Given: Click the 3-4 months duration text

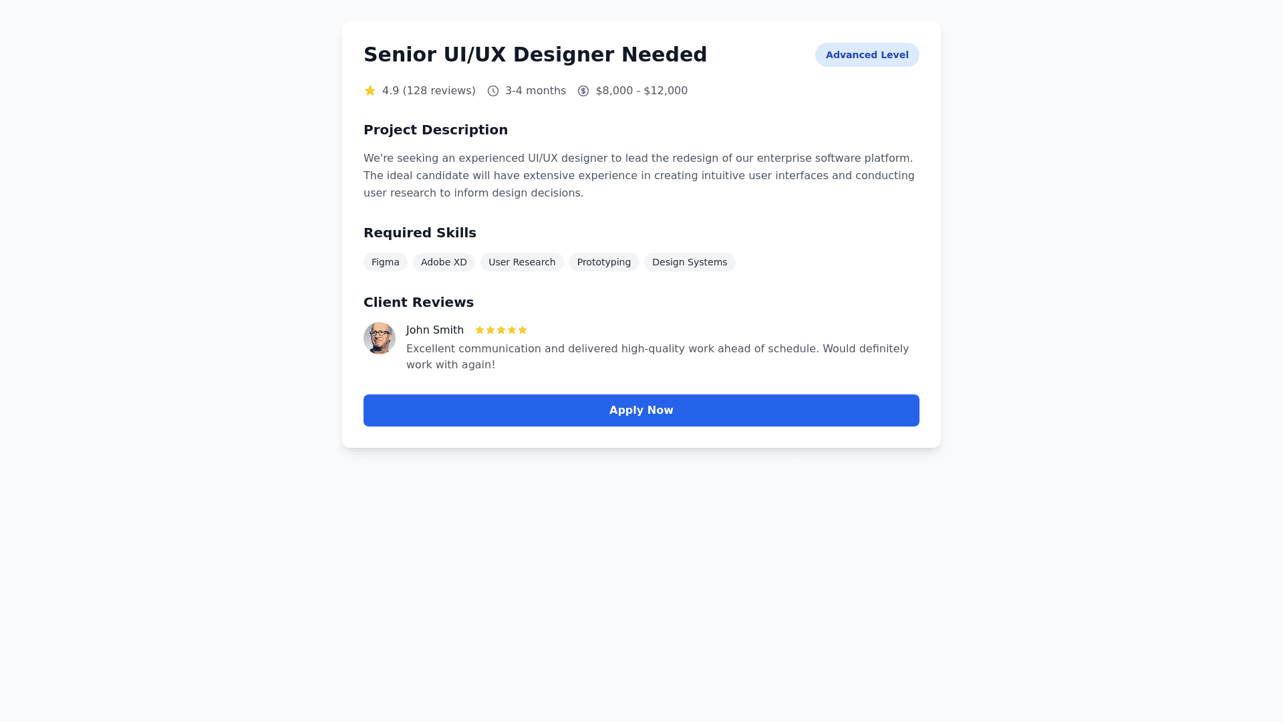Looking at the screenshot, I should coord(535,91).
